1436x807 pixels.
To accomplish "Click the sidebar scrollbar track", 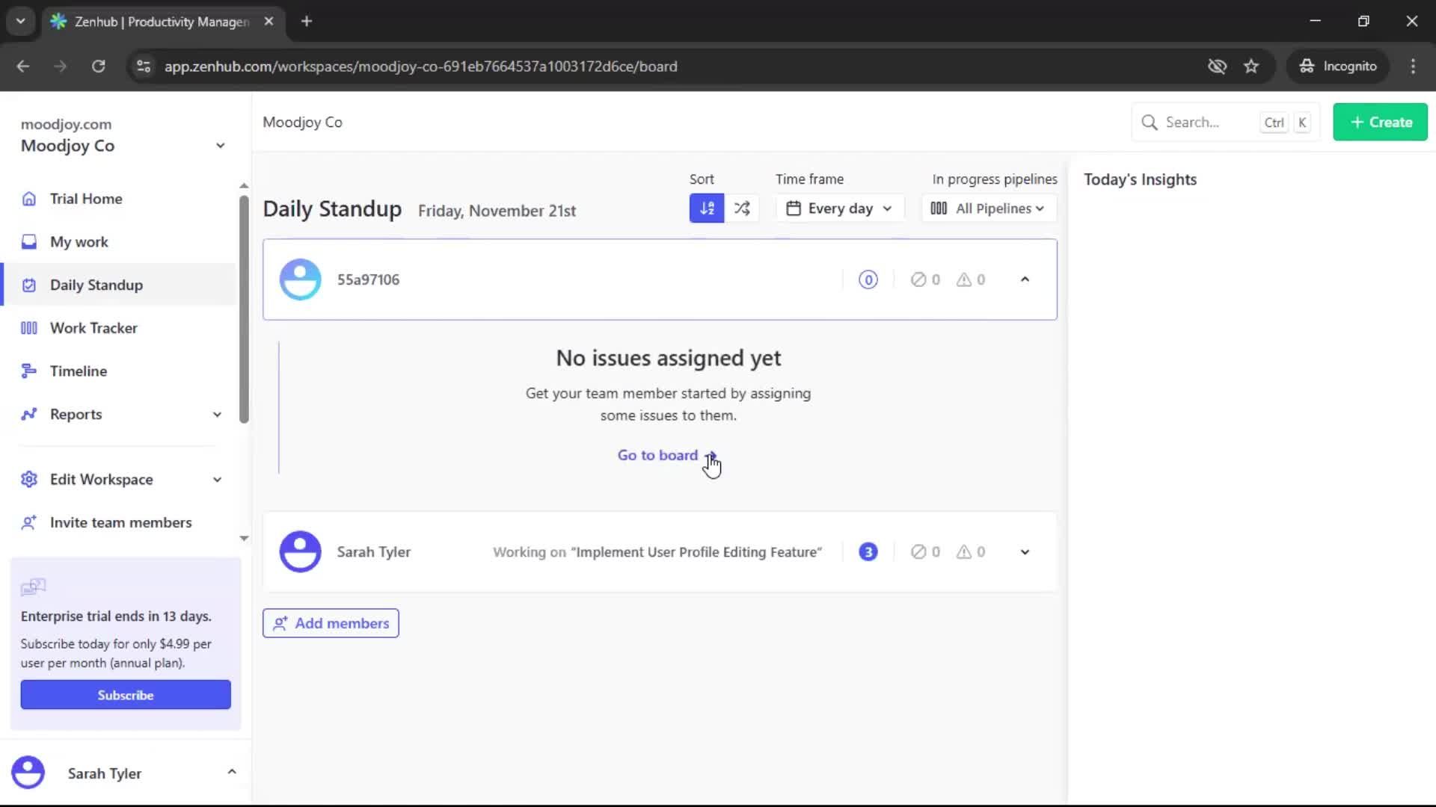I will pyautogui.click(x=243, y=359).
